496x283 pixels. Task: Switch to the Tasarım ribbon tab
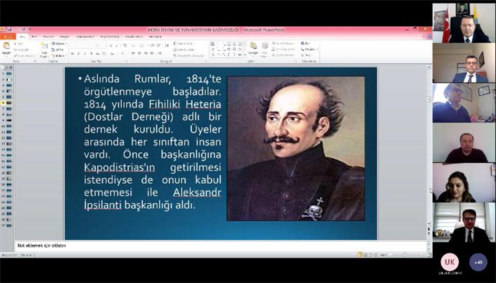point(48,36)
